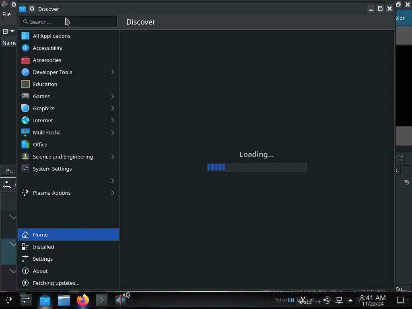Select the Office category label
The width and height of the screenshot is (412, 309).
(x=40, y=145)
